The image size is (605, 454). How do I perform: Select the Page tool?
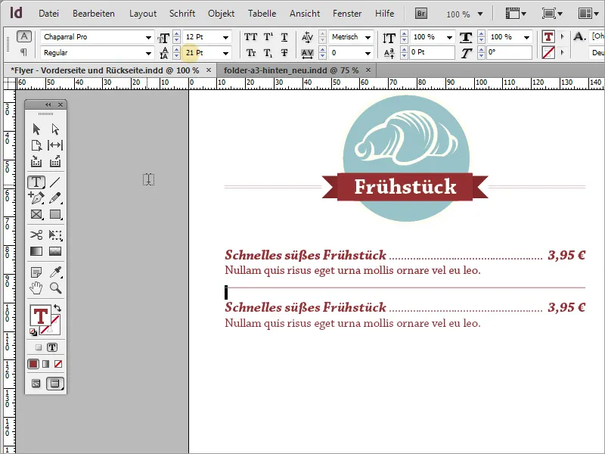click(x=36, y=145)
